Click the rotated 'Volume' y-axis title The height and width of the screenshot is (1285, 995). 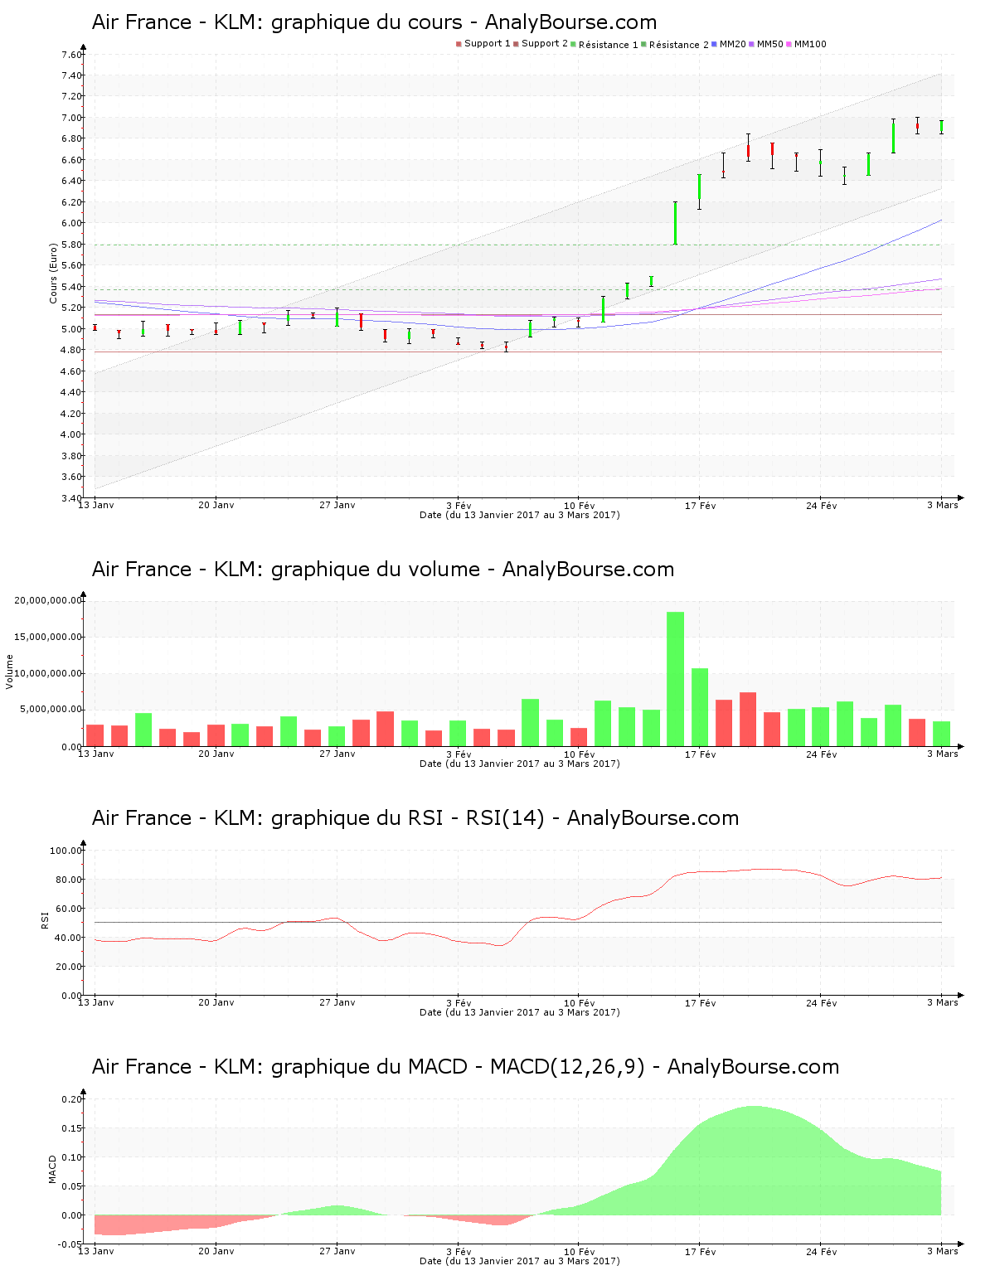click(10, 672)
